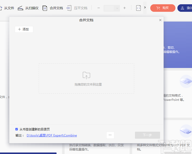Click the 添加 add button
192x154 pixels.
[x=24, y=29]
